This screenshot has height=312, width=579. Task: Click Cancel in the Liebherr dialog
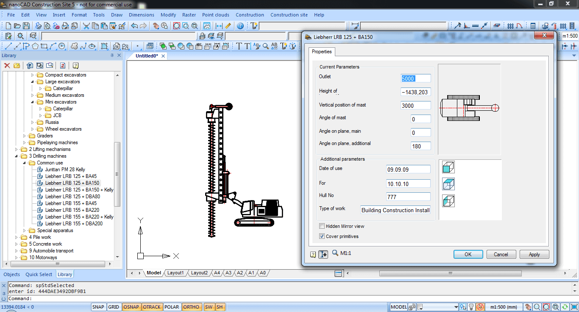click(x=501, y=254)
